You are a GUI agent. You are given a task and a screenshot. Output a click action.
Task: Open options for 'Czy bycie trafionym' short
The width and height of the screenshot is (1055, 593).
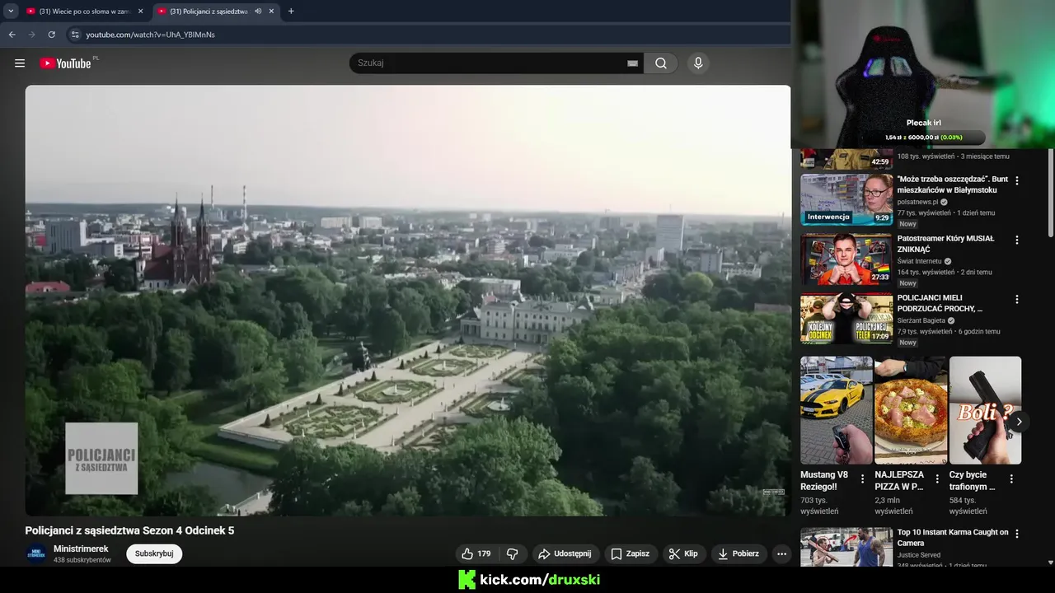point(1011,479)
